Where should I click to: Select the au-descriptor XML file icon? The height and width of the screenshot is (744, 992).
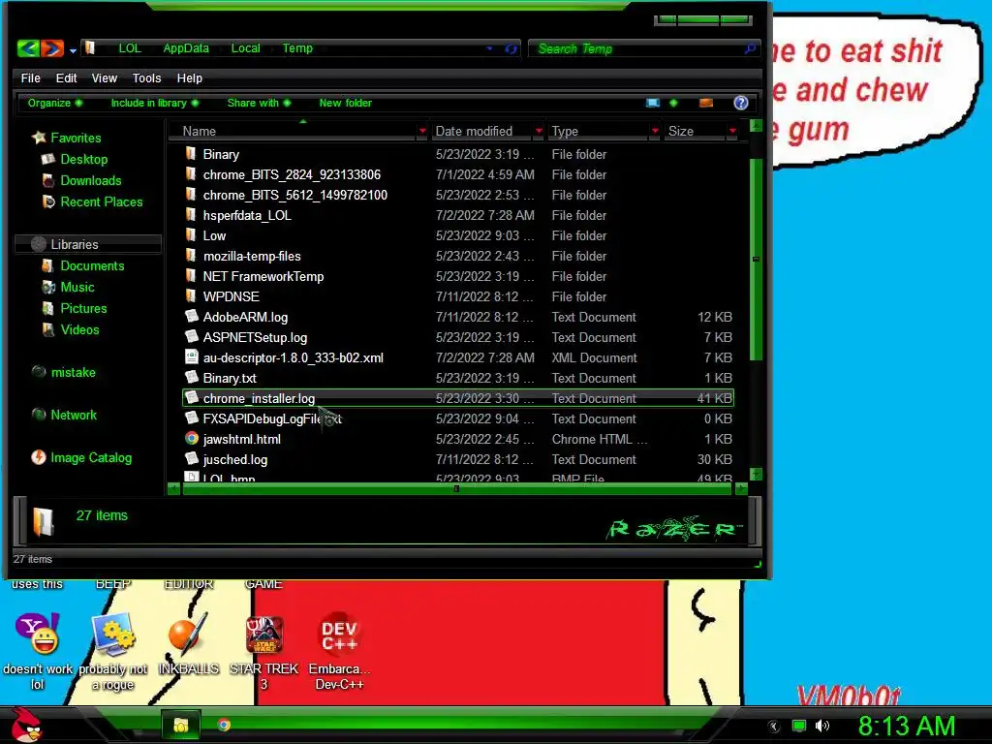[192, 356]
